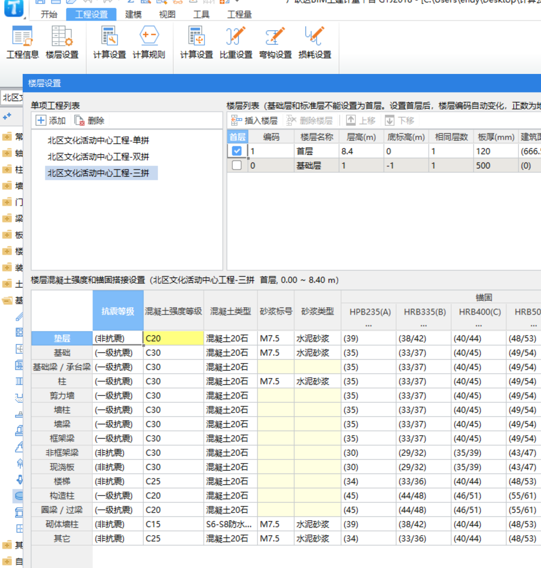Switch to 工程量 ribbon tab
This screenshot has width=541, height=568.
239,15
